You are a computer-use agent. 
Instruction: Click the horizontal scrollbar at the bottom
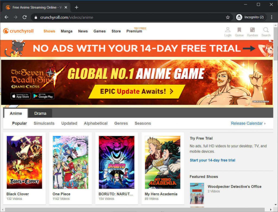pyautogui.click(x=135, y=210)
